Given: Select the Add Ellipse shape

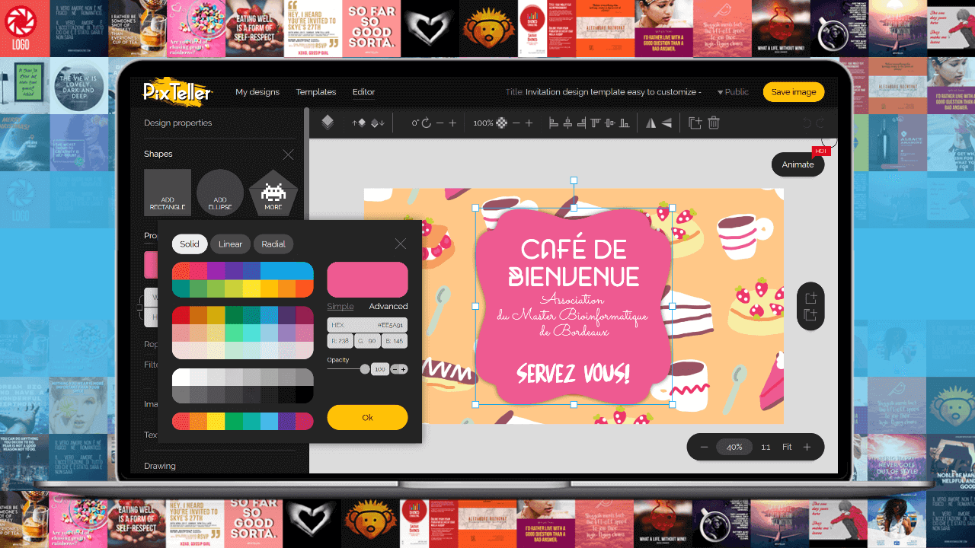Looking at the screenshot, I should tap(219, 192).
